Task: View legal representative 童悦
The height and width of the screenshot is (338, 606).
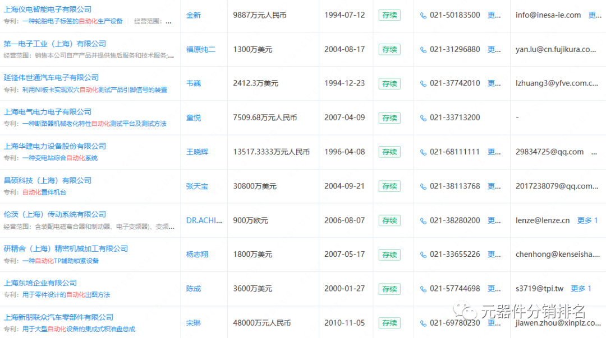Action: point(194,118)
